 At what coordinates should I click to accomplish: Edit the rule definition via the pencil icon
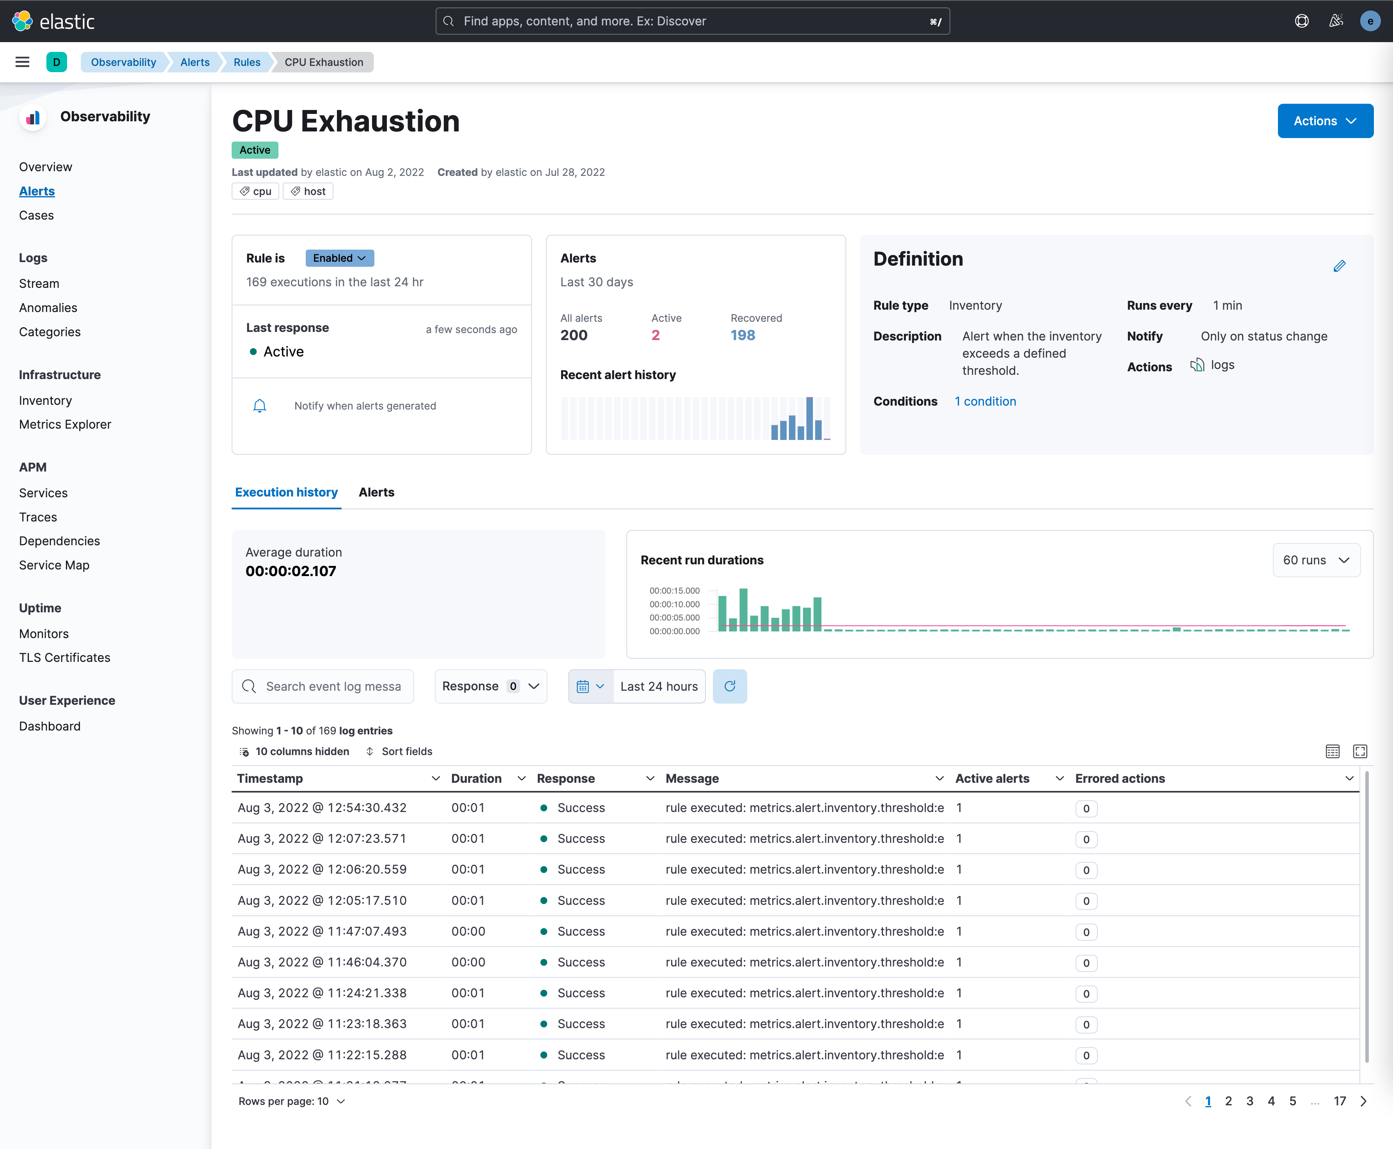[x=1340, y=266]
